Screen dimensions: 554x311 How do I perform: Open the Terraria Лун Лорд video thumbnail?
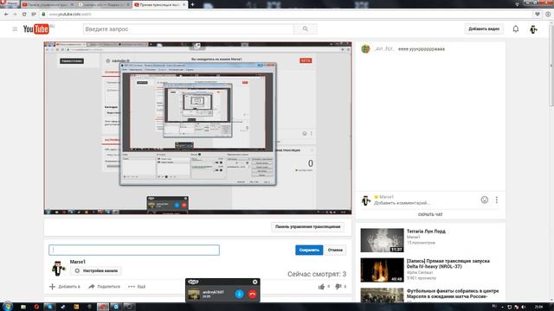[x=382, y=240]
